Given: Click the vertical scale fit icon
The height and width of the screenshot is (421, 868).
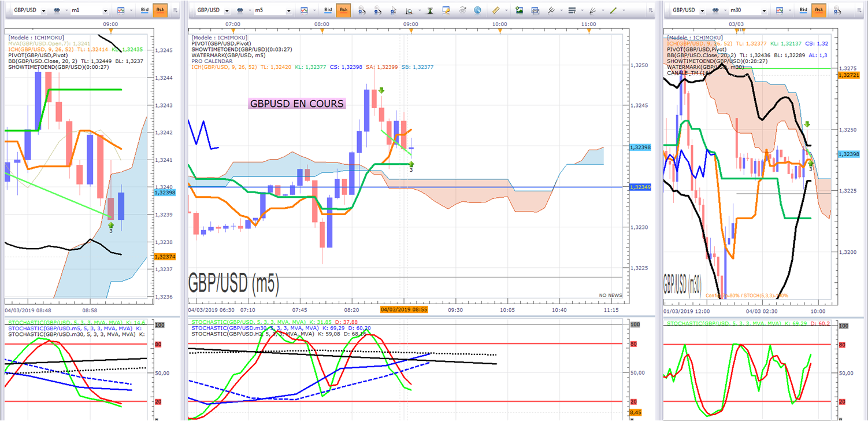Looking at the screenshot, I should pyautogui.click(x=430, y=10).
